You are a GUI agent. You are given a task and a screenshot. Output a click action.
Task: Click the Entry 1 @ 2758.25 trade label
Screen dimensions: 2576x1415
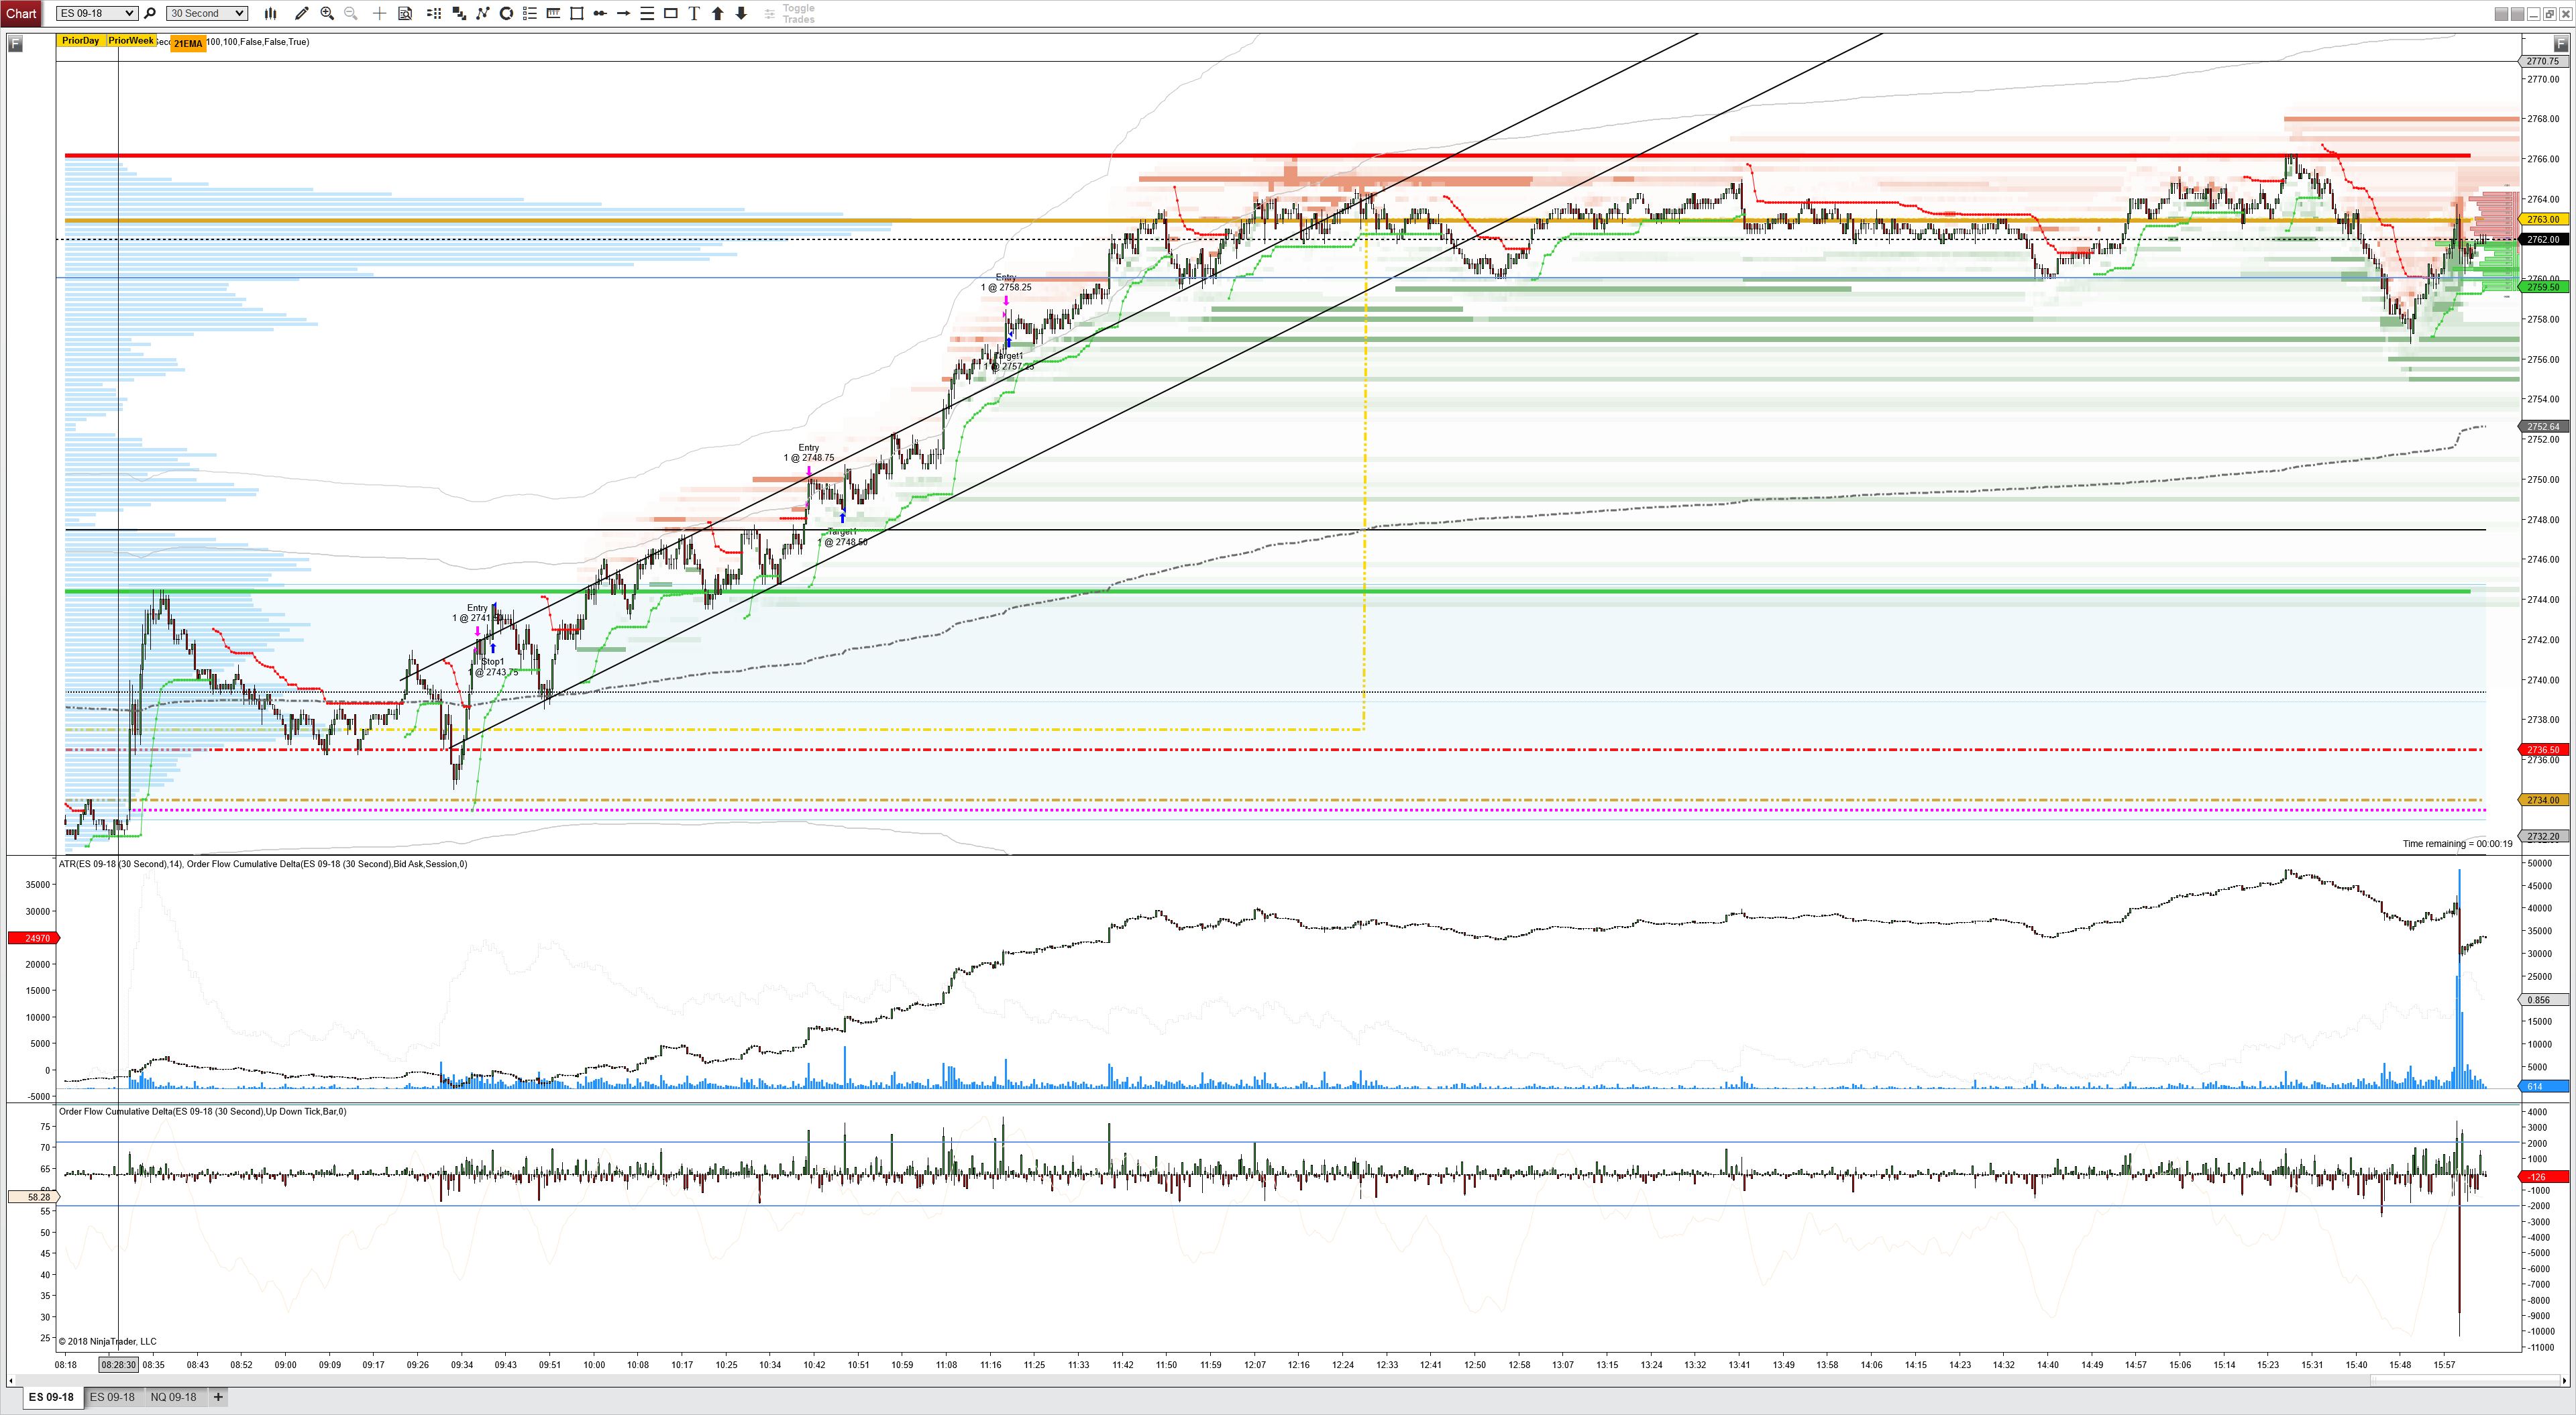pyautogui.click(x=1006, y=282)
